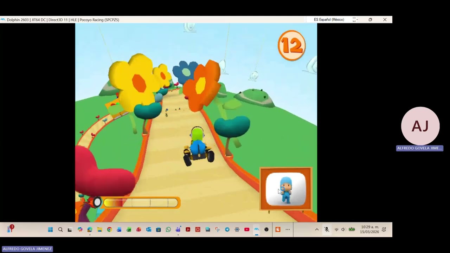The width and height of the screenshot is (450, 253).
Task: Open Microsoft Teams from the taskbar
Action: (x=178, y=229)
